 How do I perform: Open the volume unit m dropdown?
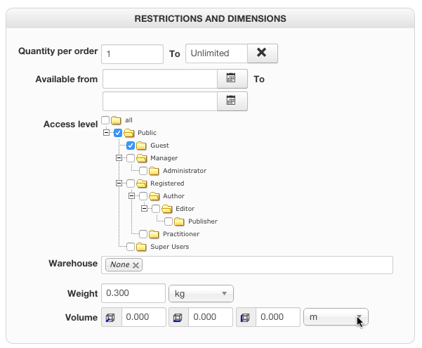tap(336, 318)
